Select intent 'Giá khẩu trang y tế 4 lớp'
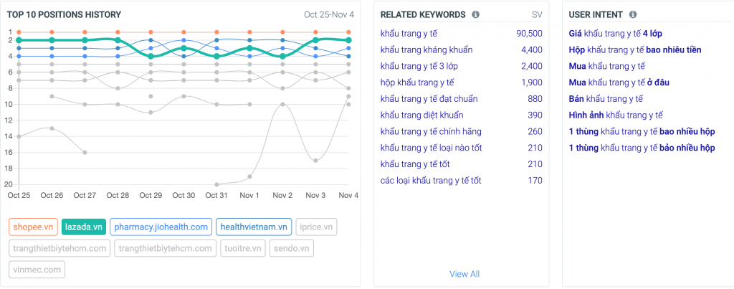The width and height of the screenshot is (734, 289). (x=614, y=33)
